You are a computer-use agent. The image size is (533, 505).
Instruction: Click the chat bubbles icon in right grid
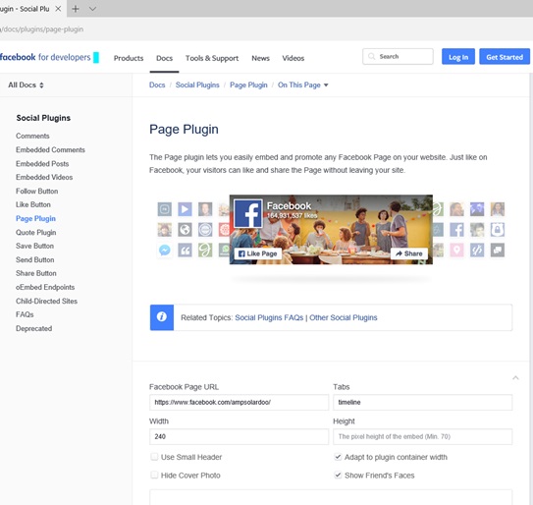click(498, 251)
